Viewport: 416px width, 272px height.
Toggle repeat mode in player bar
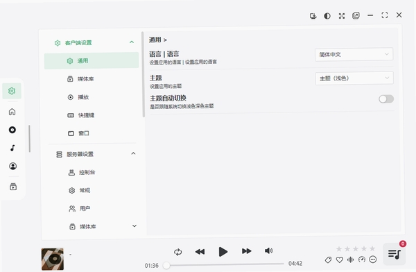pos(177,252)
